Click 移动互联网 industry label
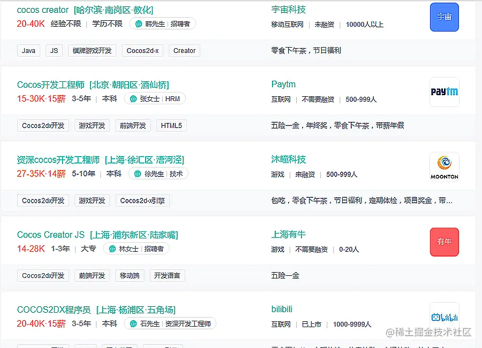This screenshot has height=348, width=482. [287, 25]
